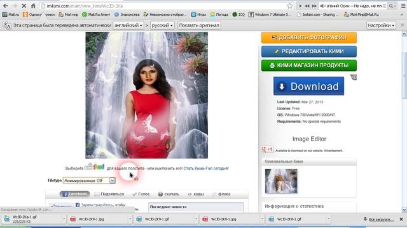Open downloaded file WcJD-2K8-1.jpg

230,219
